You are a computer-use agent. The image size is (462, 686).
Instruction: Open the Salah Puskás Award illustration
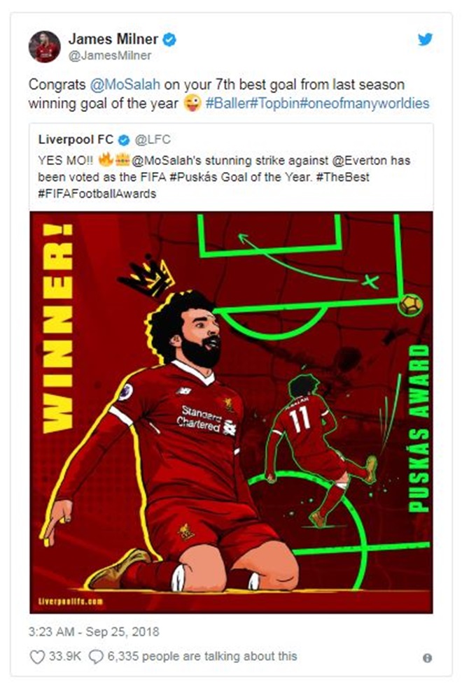point(231,412)
